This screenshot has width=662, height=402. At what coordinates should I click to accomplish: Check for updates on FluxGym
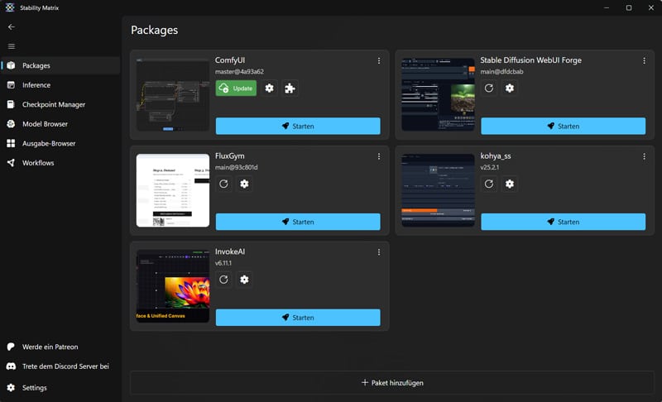(x=223, y=184)
